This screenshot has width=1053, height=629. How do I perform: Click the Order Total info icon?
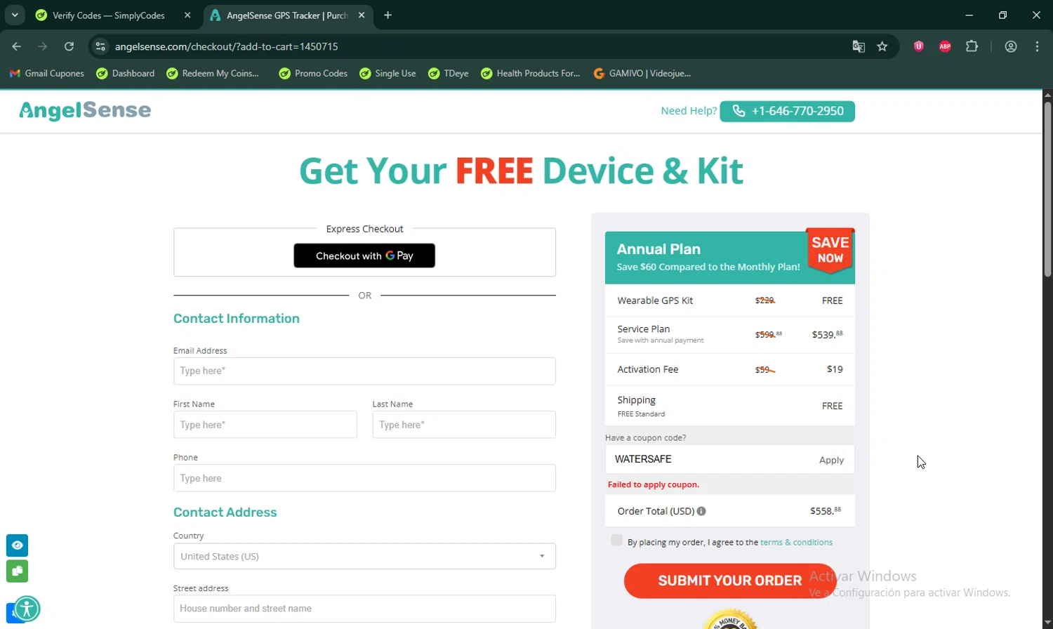(x=701, y=511)
